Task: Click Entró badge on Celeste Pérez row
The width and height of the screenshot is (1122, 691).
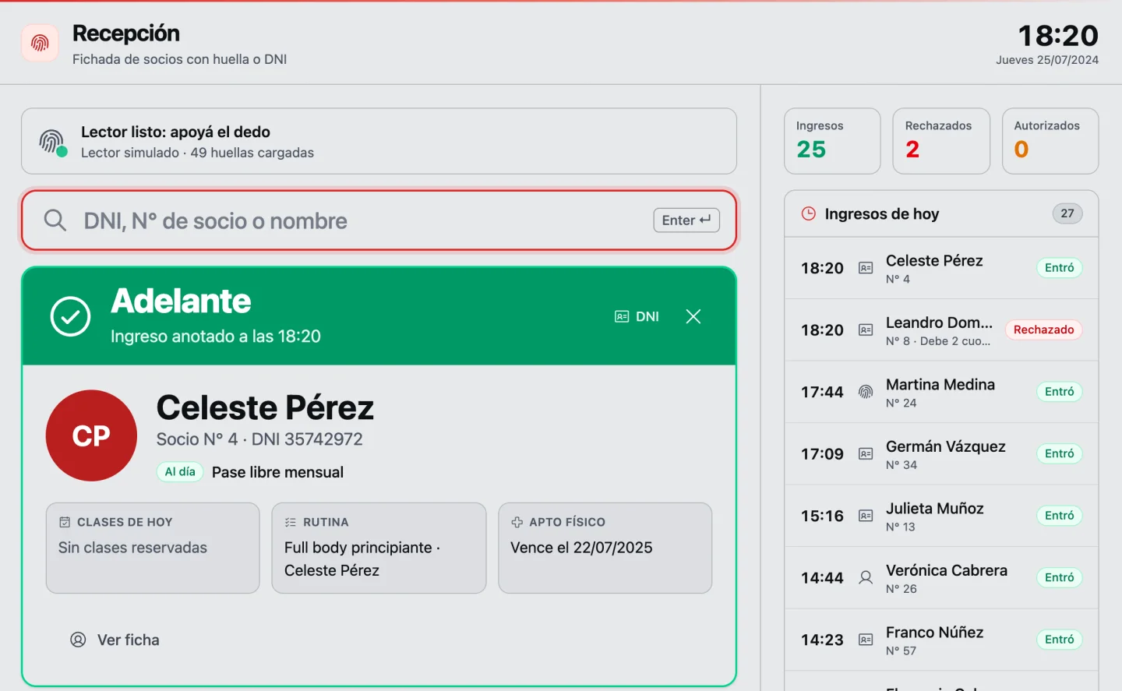Action: [x=1060, y=268]
